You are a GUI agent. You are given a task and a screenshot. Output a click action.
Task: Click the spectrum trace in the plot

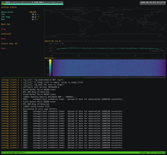(109, 48)
